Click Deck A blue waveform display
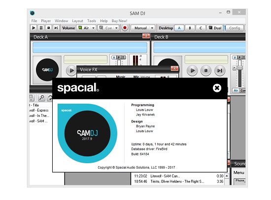The height and width of the screenshot is (200, 271). click(90, 48)
